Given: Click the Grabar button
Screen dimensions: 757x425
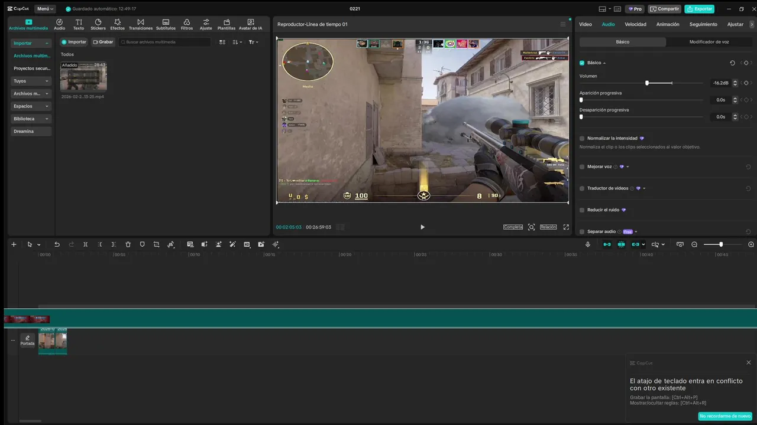Looking at the screenshot, I should [102, 42].
